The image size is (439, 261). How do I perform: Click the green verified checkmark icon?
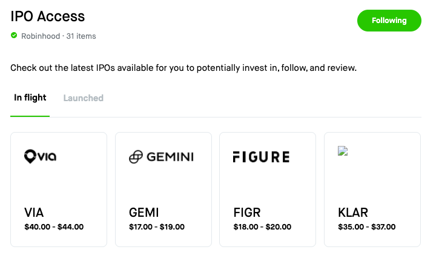tap(14, 36)
